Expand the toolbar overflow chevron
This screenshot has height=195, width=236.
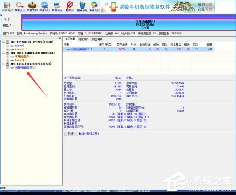[106, 4]
